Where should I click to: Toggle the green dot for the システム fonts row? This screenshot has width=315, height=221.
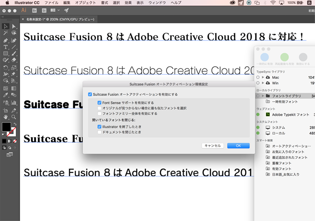coord(258,127)
